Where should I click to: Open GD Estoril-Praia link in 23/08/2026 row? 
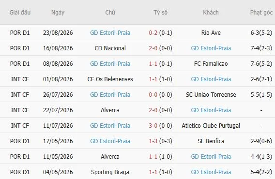[110, 33]
